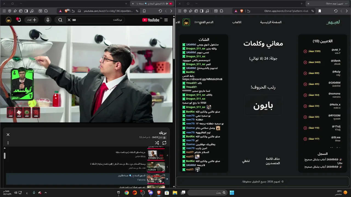
Task: Remove player 2Ab00d from the players list
Action: [x=305, y=84]
